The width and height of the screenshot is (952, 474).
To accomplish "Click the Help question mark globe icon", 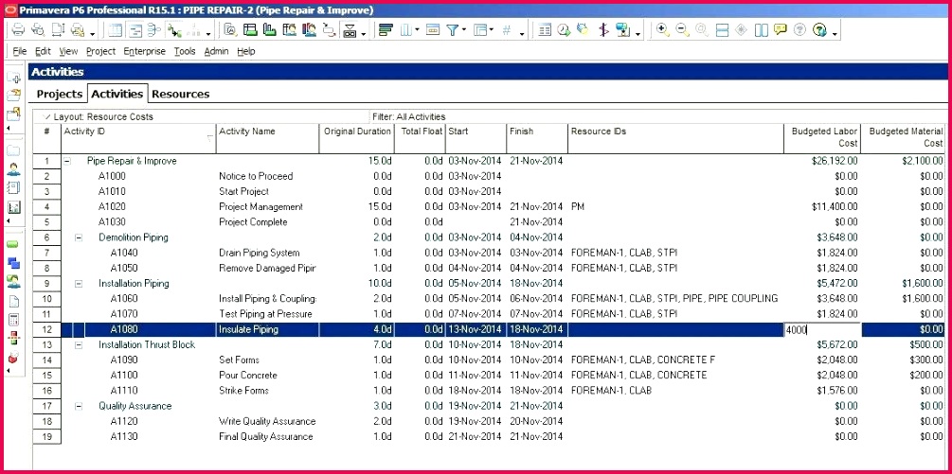I will click(x=819, y=30).
